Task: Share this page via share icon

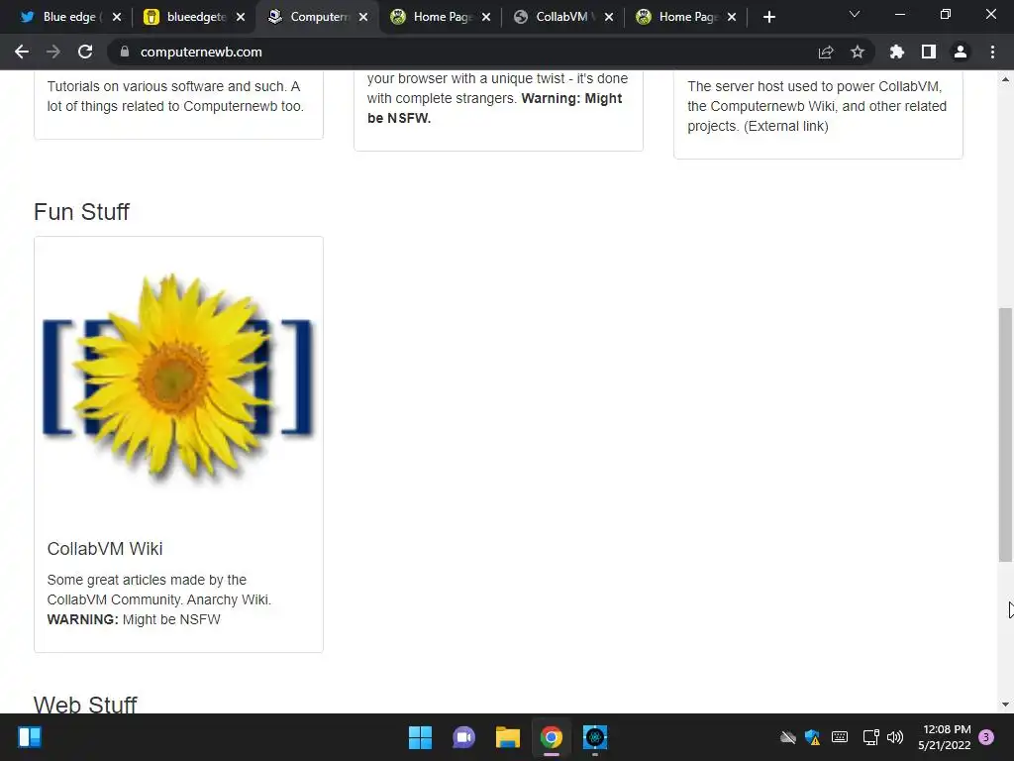Action: [826, 52]
